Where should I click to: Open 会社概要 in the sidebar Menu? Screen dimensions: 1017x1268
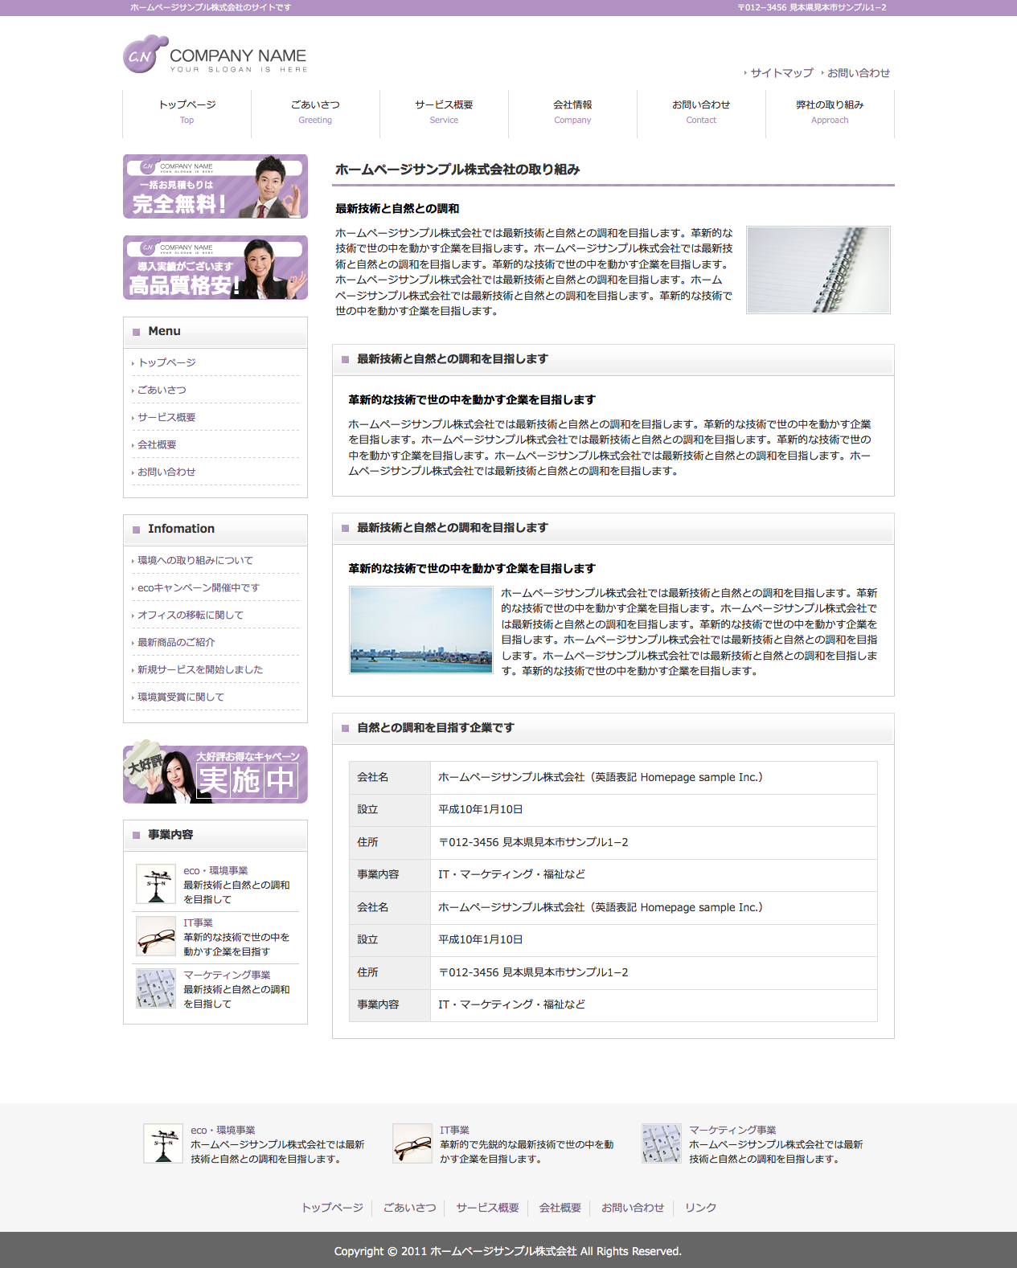click(157, 444)
